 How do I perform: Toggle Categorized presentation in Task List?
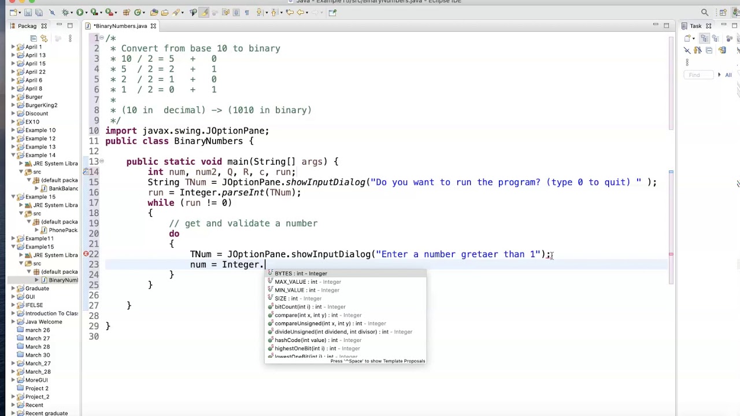[705, 38]
